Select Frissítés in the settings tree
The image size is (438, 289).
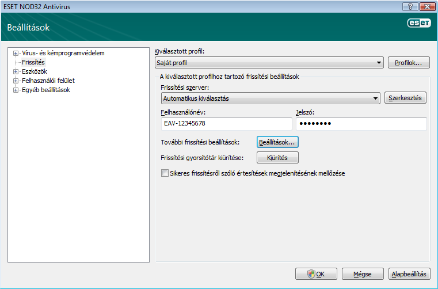pos(33,62)
